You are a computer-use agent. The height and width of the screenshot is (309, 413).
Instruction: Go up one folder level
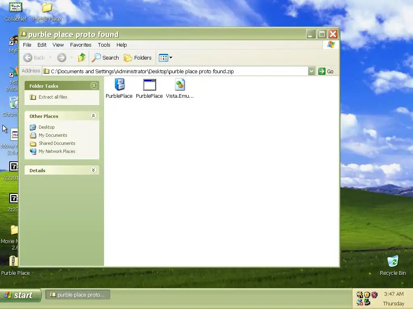[81, 58]
